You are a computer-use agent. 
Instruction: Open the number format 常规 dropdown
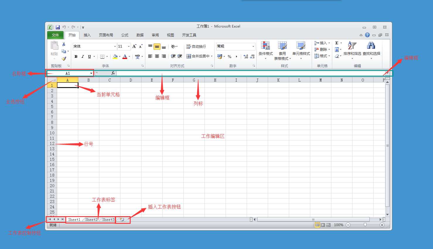click(x=253, y=46)
